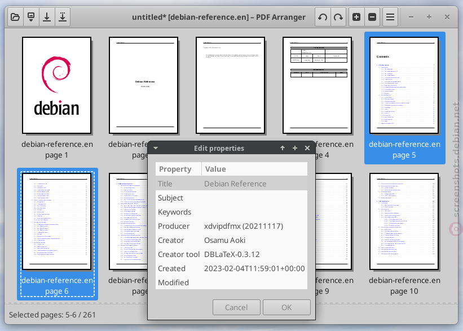Close the PDF Arranger window
The image size is (463, 331).
pyautogui.click(x=447, y=17)
